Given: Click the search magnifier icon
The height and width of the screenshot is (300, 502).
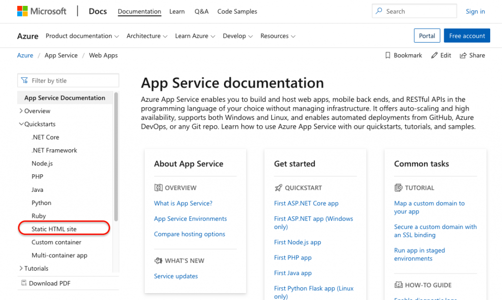Looking at the screenshot, I should click(x=379, y=11).
